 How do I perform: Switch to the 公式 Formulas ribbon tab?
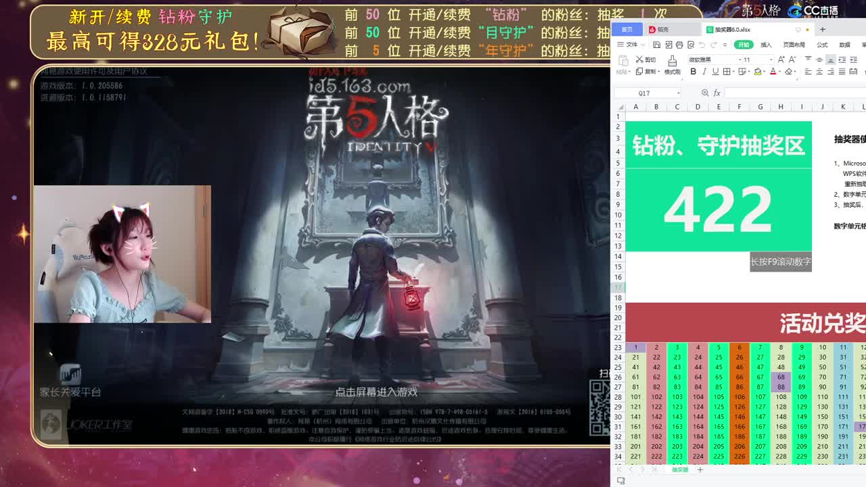(x=822, y=45)
